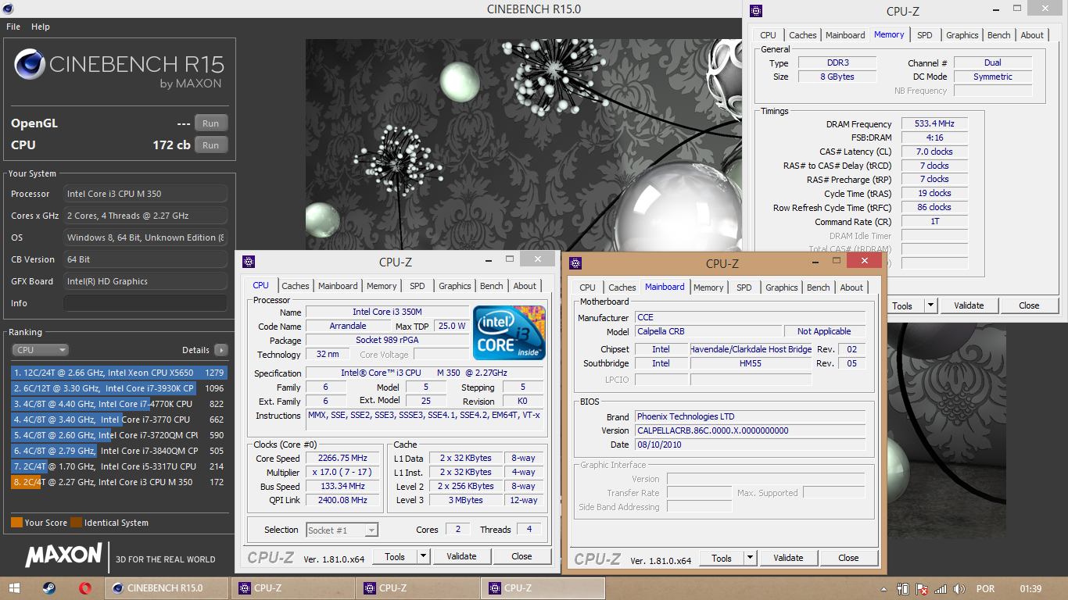Click the Details arrow button in Ranking
This screenshot has width=1068, height=600.
pyautogui.click(x=221, y=350)
